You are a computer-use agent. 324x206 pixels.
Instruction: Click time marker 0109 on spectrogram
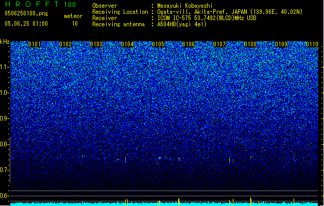281,44
